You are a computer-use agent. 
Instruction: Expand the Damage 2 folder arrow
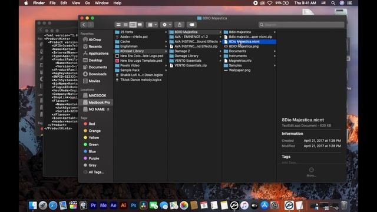tap(220, 51)
